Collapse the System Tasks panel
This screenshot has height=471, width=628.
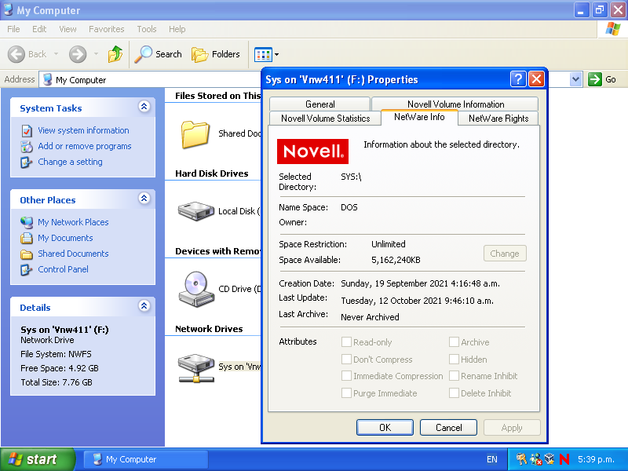pyautogui.click(x=144, y=107)
